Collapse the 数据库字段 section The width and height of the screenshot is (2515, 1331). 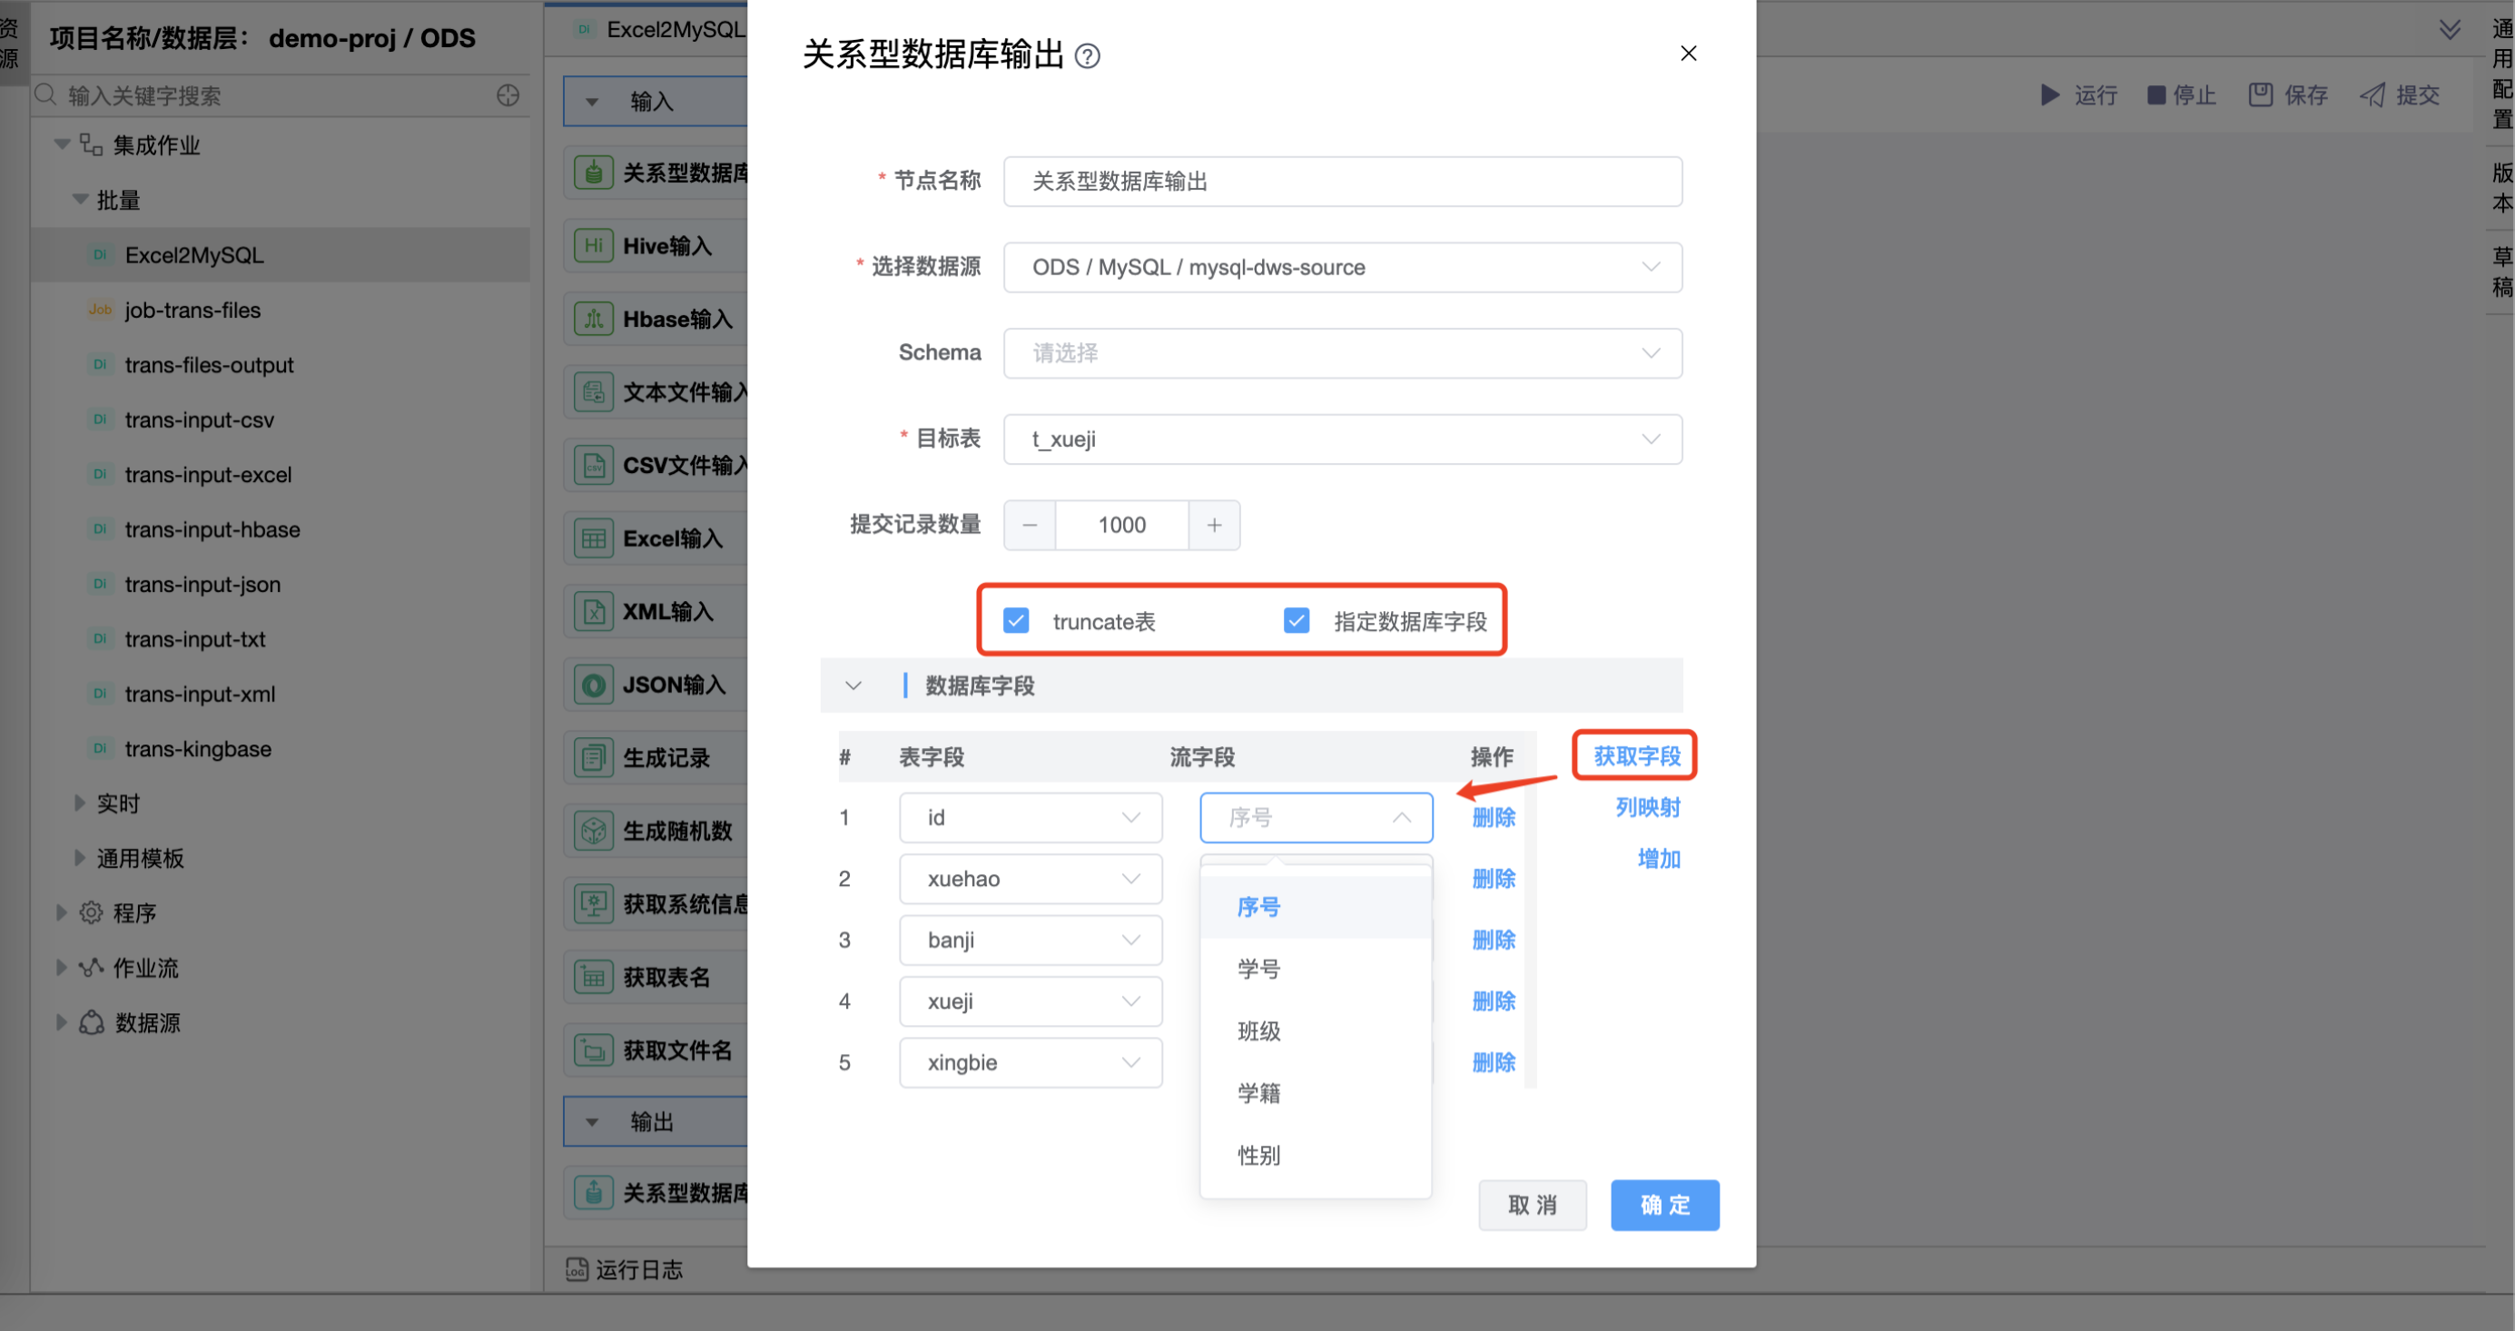pyautogui.click(x=853, y=685)
